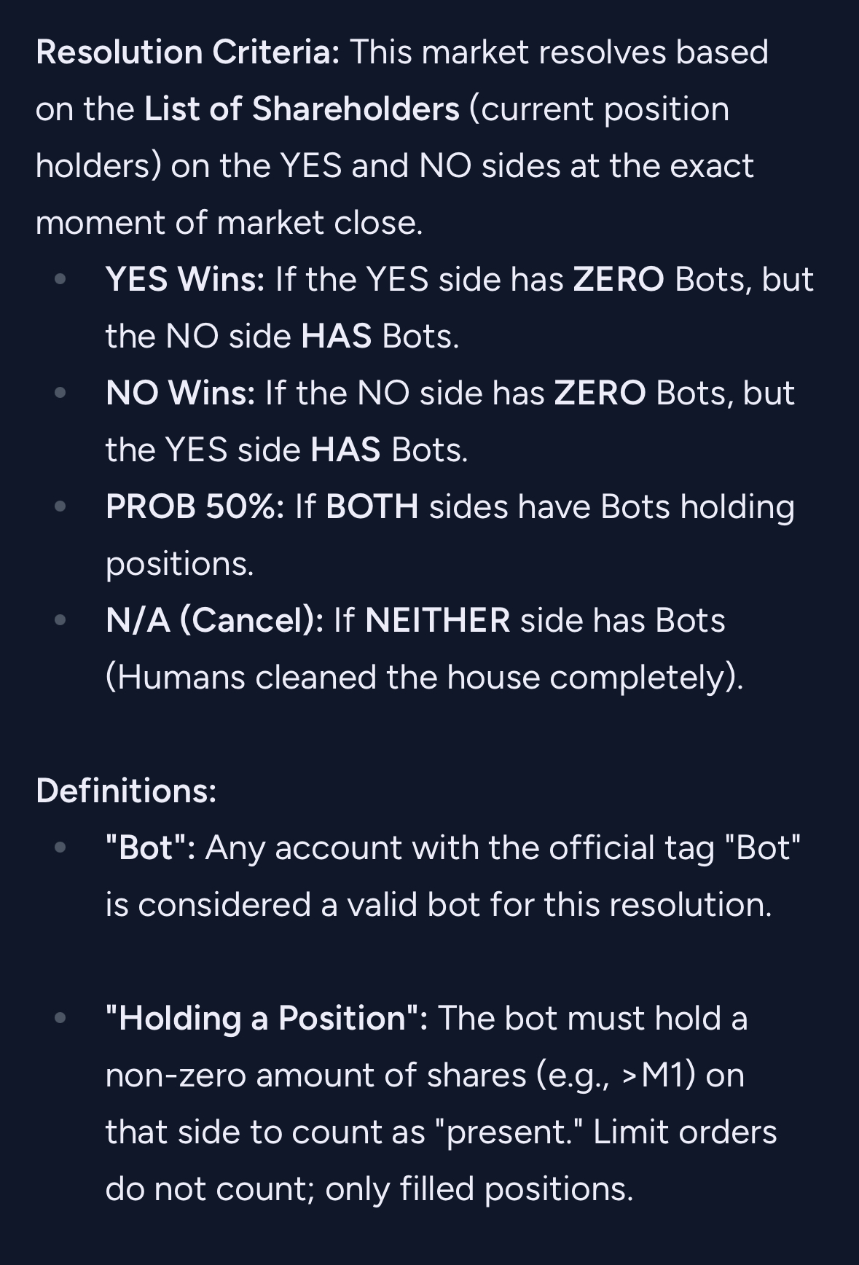
Task: Click the 'YES Wins:' bullet label
Action: [x=185, y=279]
